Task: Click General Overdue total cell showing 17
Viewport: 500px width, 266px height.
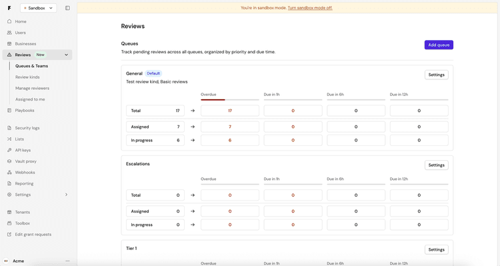Action: (x=230, y=111)
